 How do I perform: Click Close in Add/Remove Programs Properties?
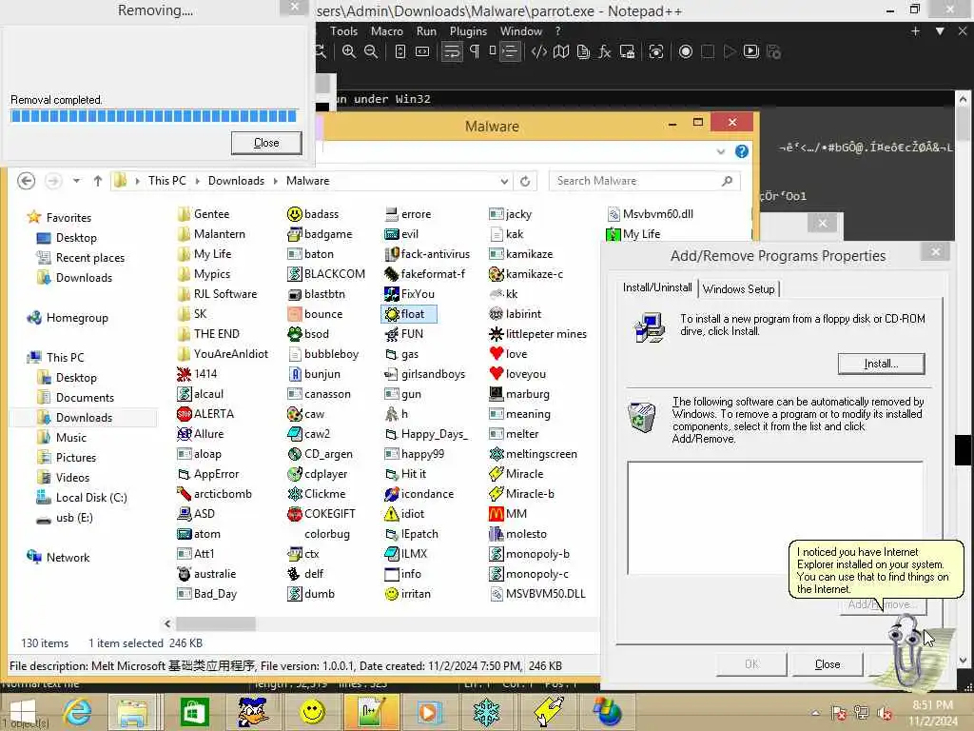827,664
